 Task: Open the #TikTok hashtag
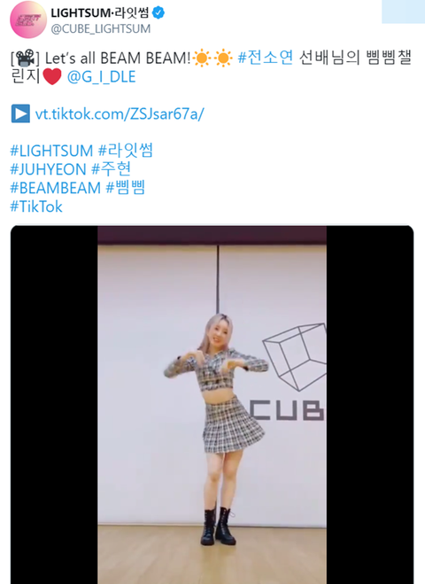point(36,206)
